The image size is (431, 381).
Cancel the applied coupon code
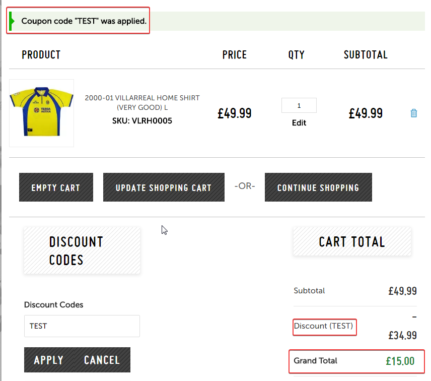click(x=102, y=360)
